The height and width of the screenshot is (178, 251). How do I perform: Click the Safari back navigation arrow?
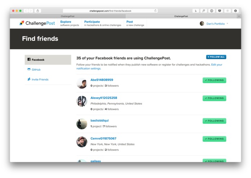[x=26, y=11]
